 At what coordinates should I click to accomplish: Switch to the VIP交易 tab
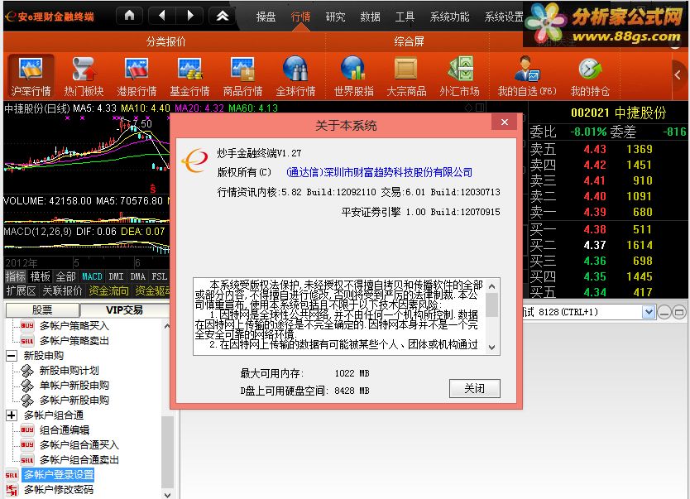click(125, 310)
